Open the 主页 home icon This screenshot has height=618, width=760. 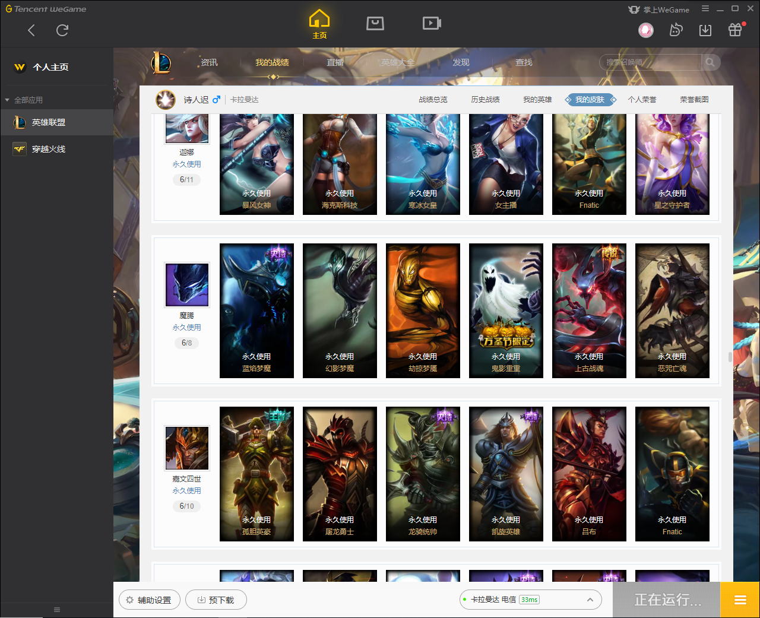point(319,24)
